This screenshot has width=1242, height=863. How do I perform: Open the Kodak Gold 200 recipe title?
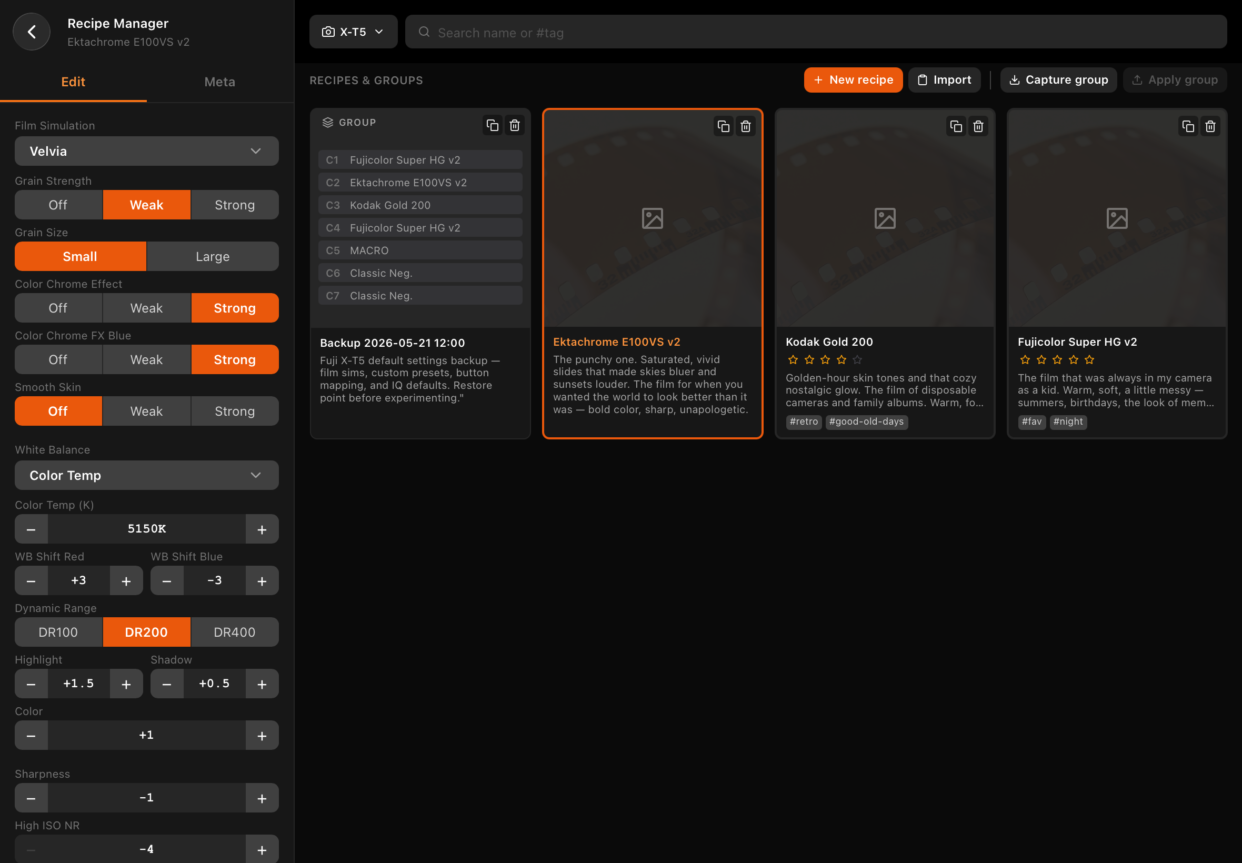click(829, 342)
